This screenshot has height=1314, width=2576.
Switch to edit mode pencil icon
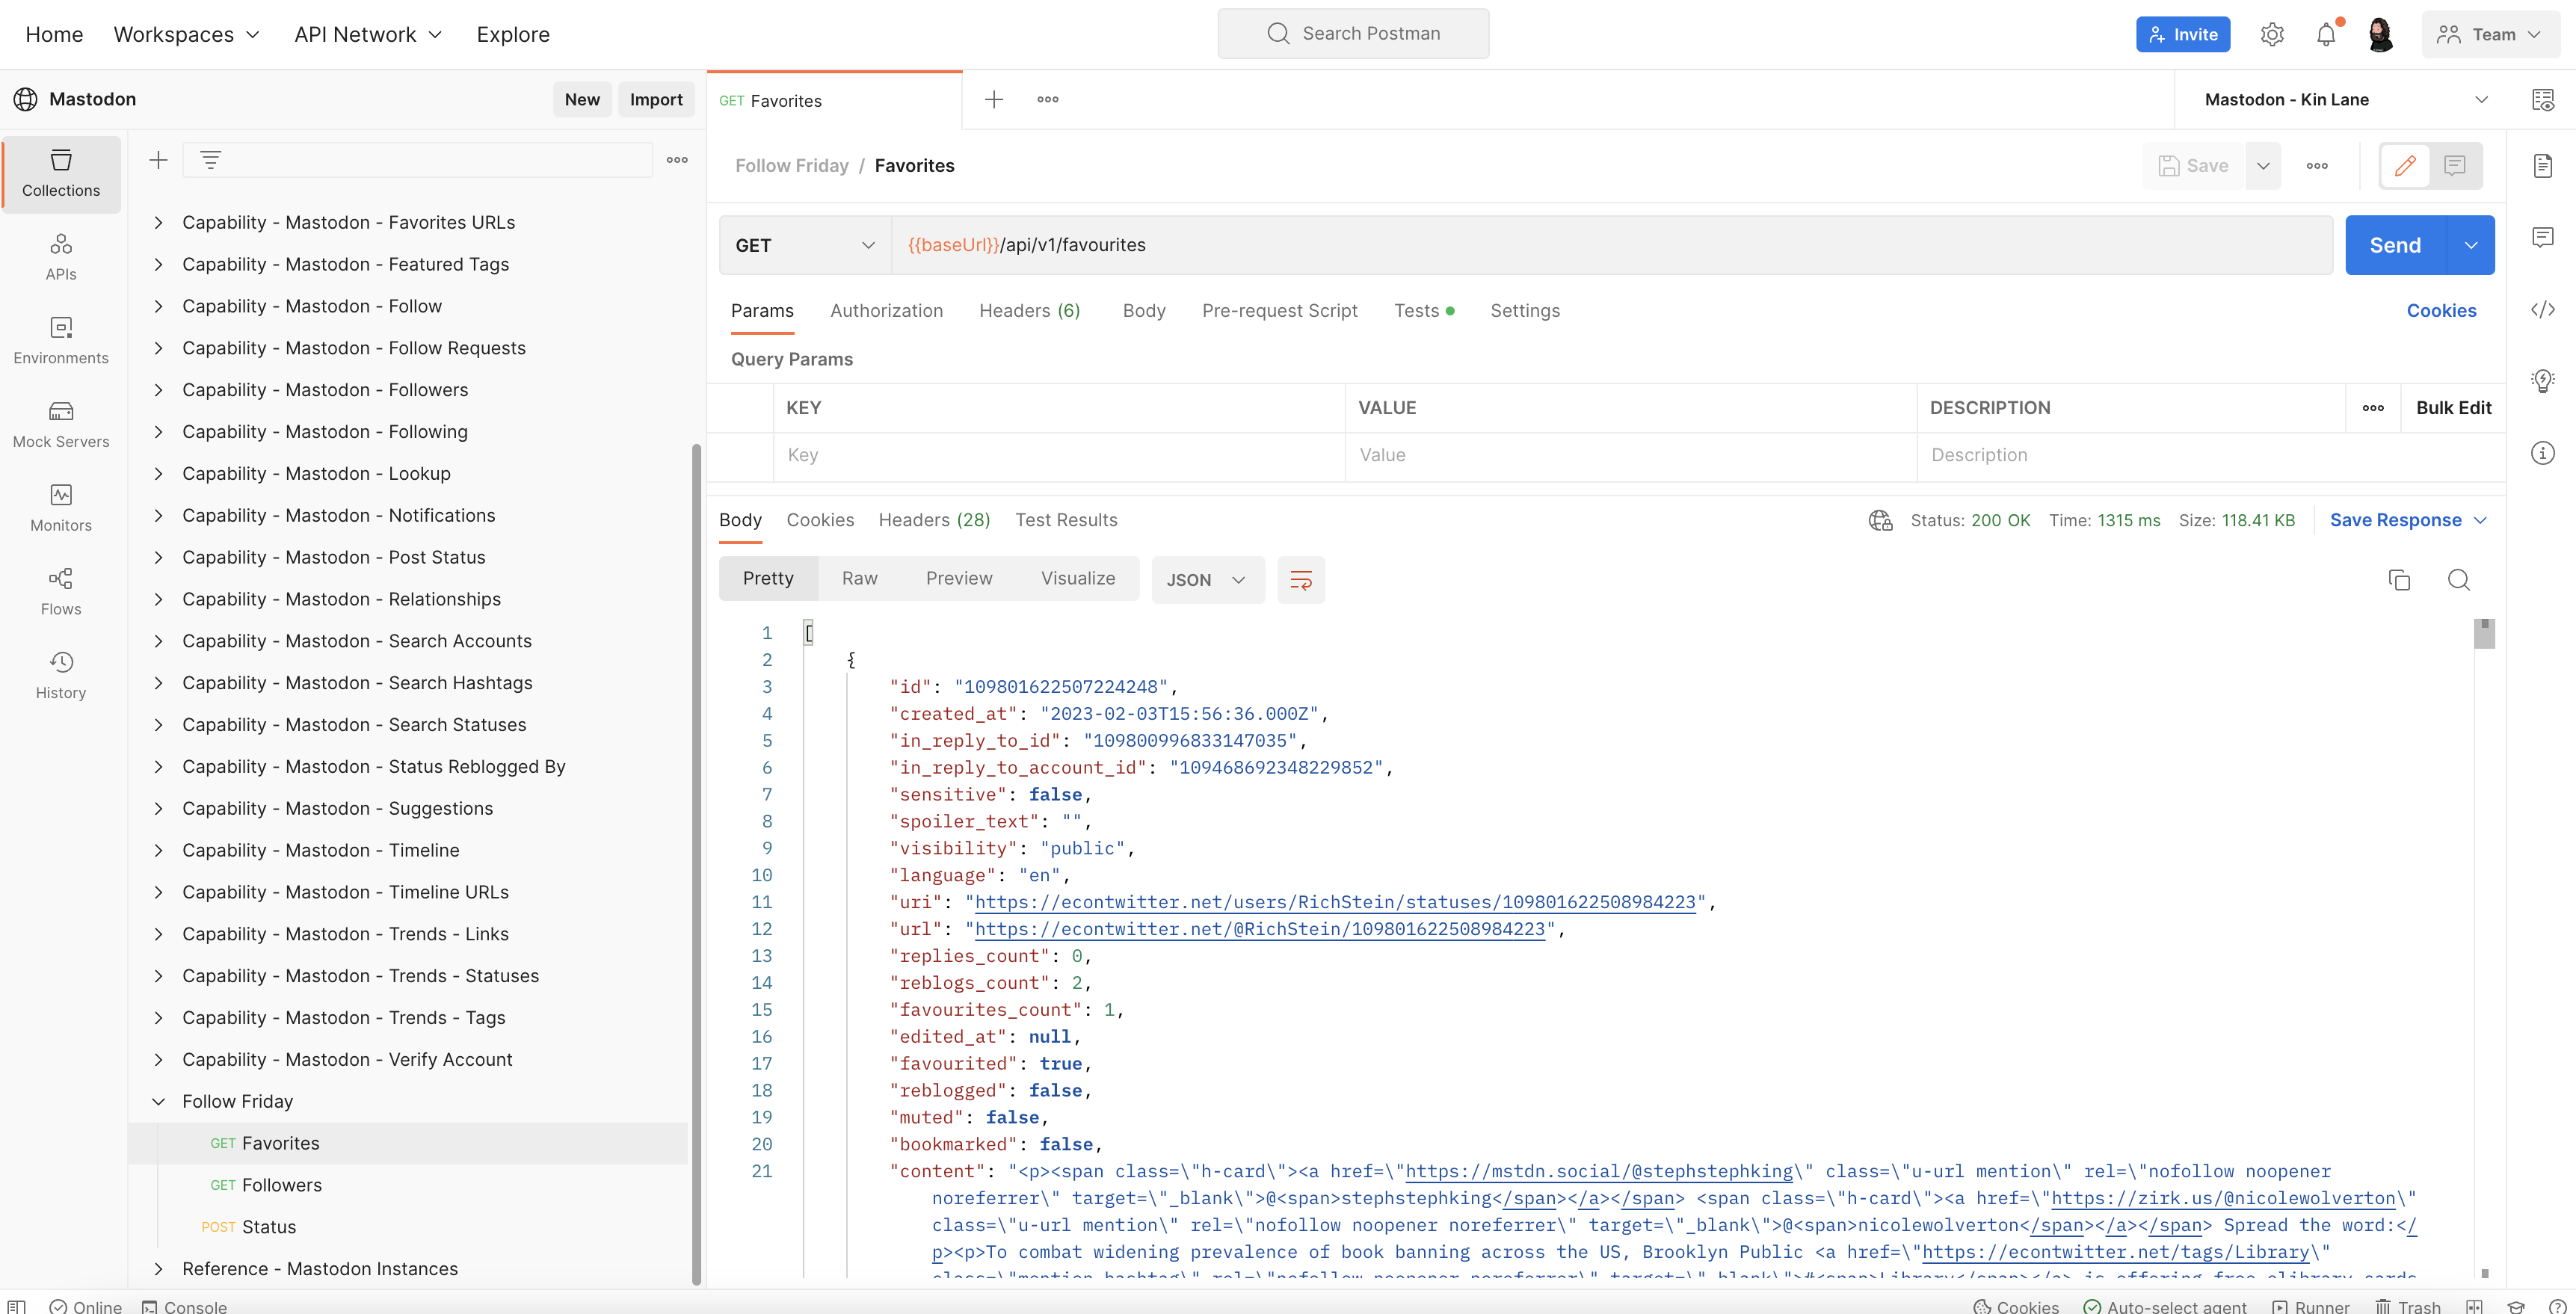tap(2405, 166)
